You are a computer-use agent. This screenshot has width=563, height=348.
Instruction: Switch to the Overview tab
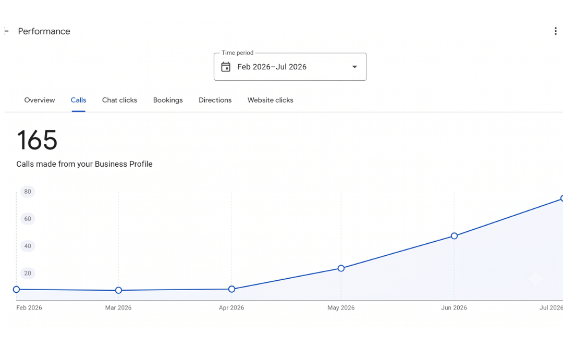coord(40,100)
